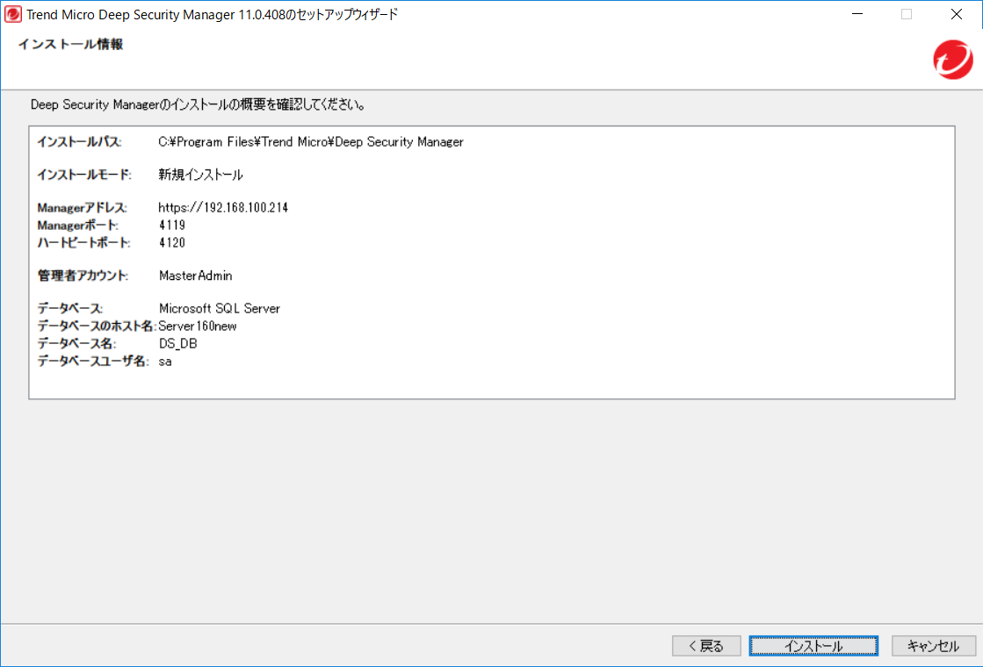
Task: Click the Trend Micro logo in header
Action: (953, 60)
